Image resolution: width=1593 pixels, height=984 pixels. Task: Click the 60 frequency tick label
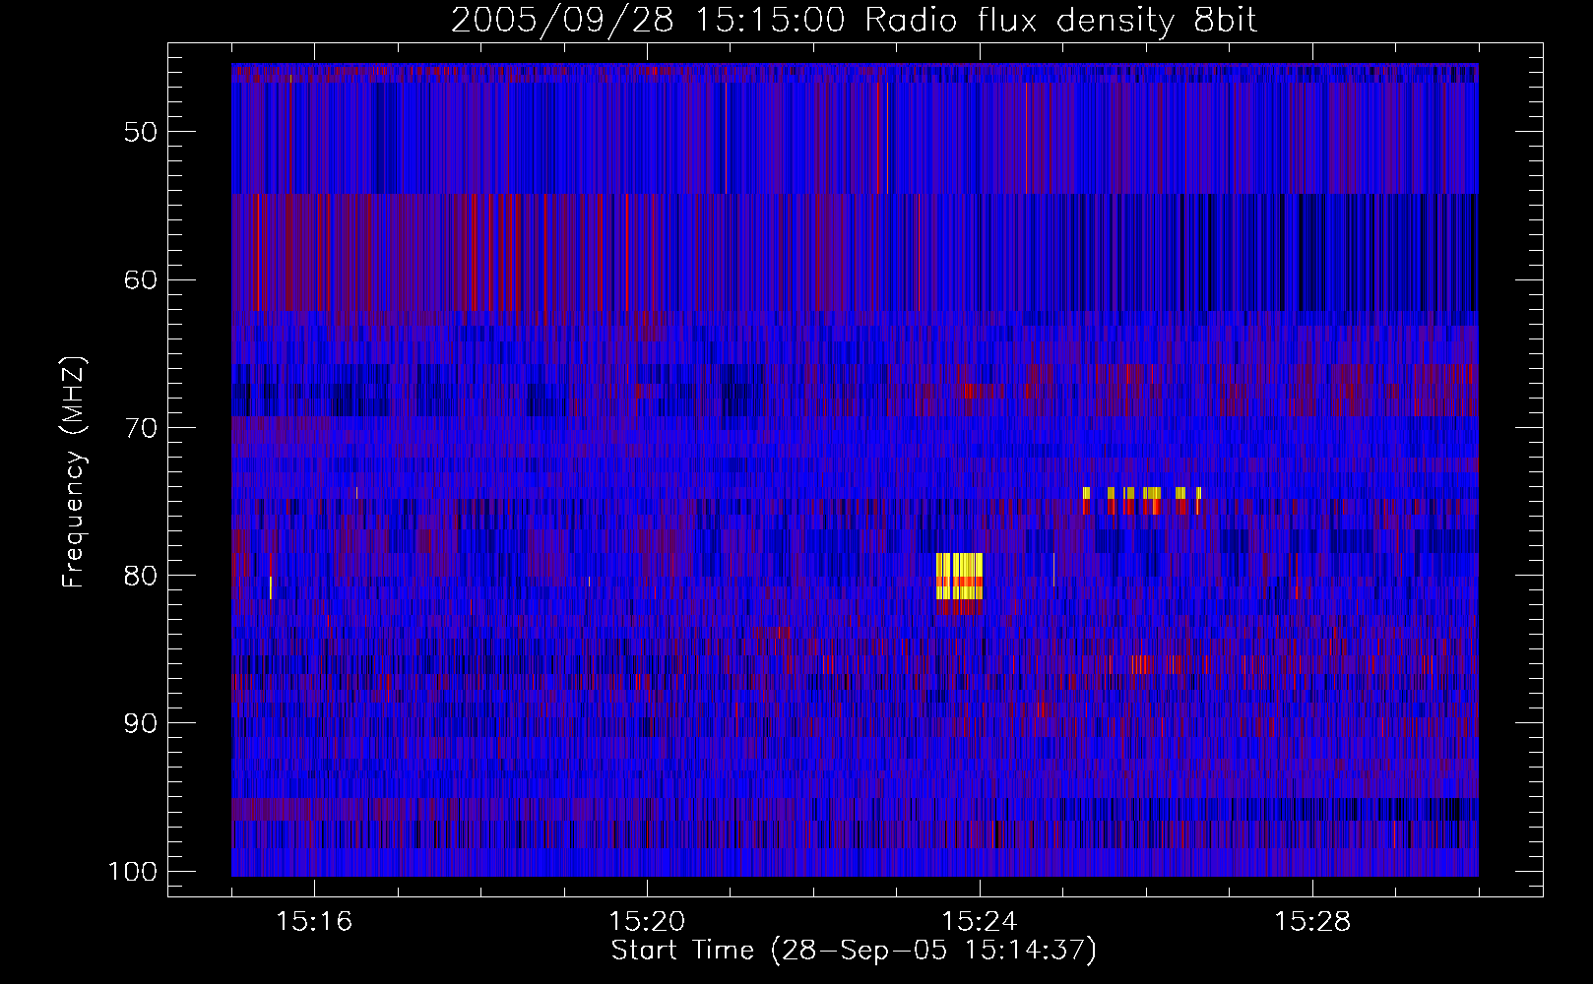pos(141,279)
